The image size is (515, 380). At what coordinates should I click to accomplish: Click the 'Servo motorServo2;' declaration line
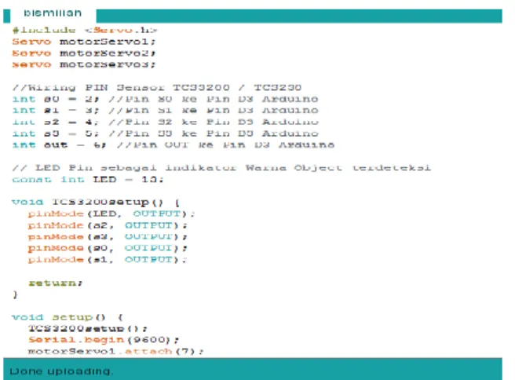tap(84, 53)
